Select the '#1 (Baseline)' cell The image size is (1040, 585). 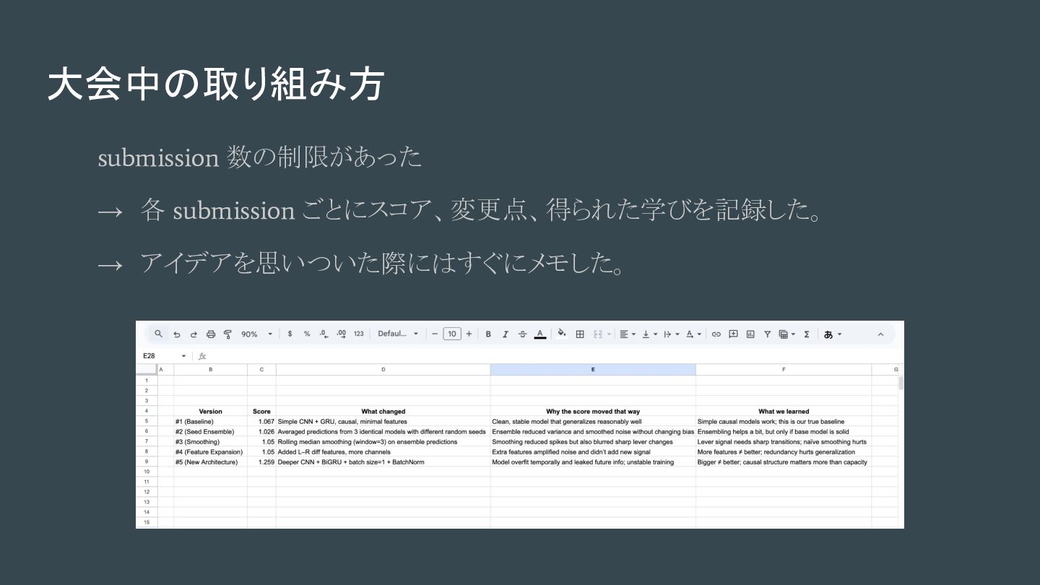point(210,421)
